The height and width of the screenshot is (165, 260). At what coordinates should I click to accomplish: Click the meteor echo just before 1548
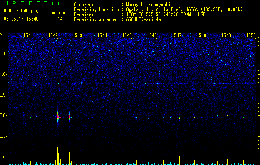pos(194,117)
